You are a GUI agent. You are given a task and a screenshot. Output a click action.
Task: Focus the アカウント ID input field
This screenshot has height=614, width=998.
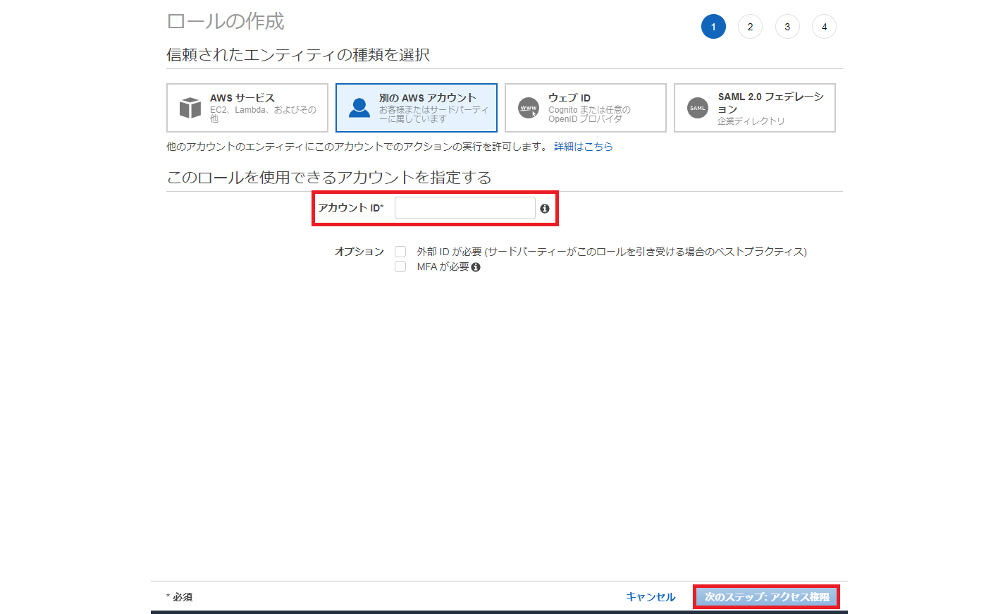point(465,208)
